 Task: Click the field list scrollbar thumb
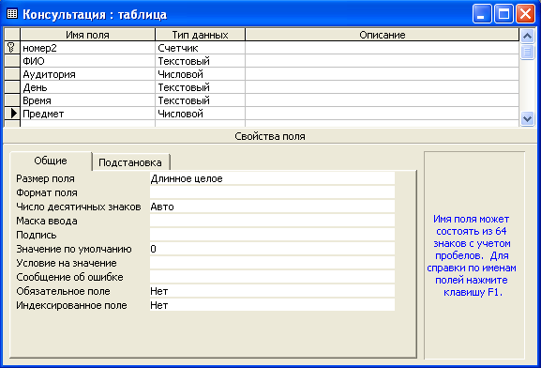527,52
